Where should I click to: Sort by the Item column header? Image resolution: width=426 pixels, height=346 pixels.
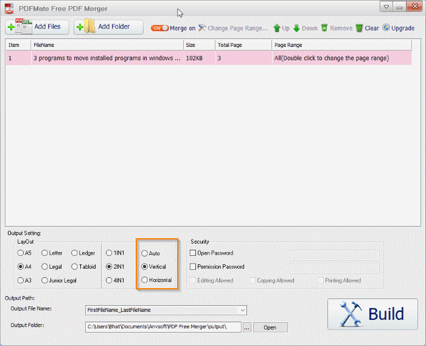coord(18,45)
